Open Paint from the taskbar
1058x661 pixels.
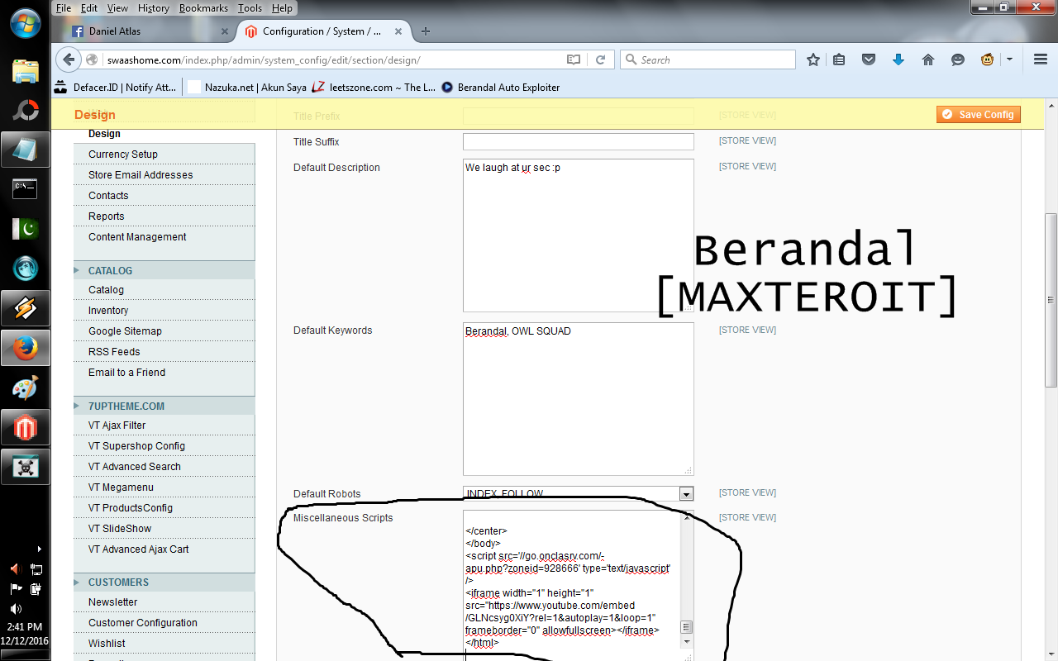[x=26, y=388]
